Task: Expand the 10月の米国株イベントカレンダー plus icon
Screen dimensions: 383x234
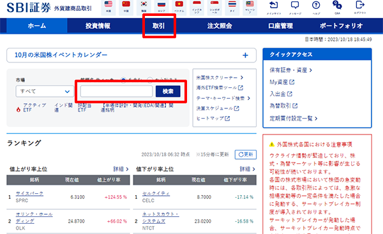Action: tap(245, 55)
